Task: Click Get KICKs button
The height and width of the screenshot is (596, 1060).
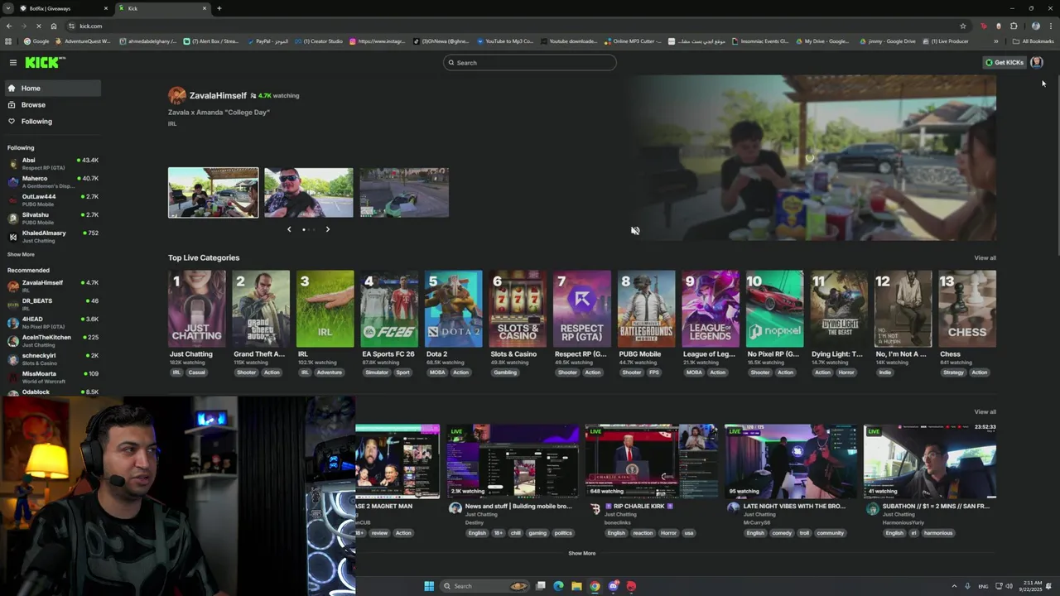Action: click(1004, 62)
